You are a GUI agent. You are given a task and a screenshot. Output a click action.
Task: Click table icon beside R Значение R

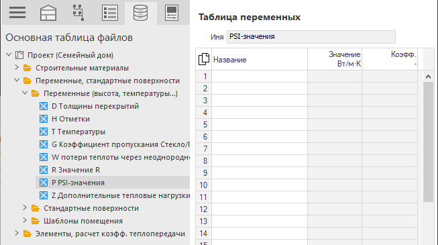[44, 170]
